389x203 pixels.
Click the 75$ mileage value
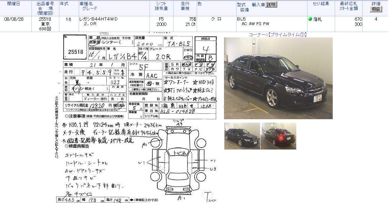(193, 19)
